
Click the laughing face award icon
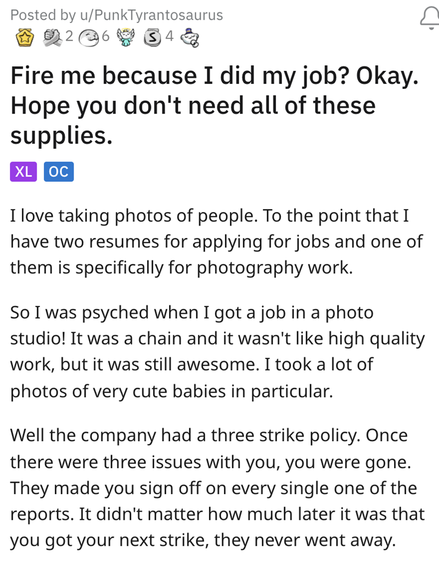click(90, 37)
